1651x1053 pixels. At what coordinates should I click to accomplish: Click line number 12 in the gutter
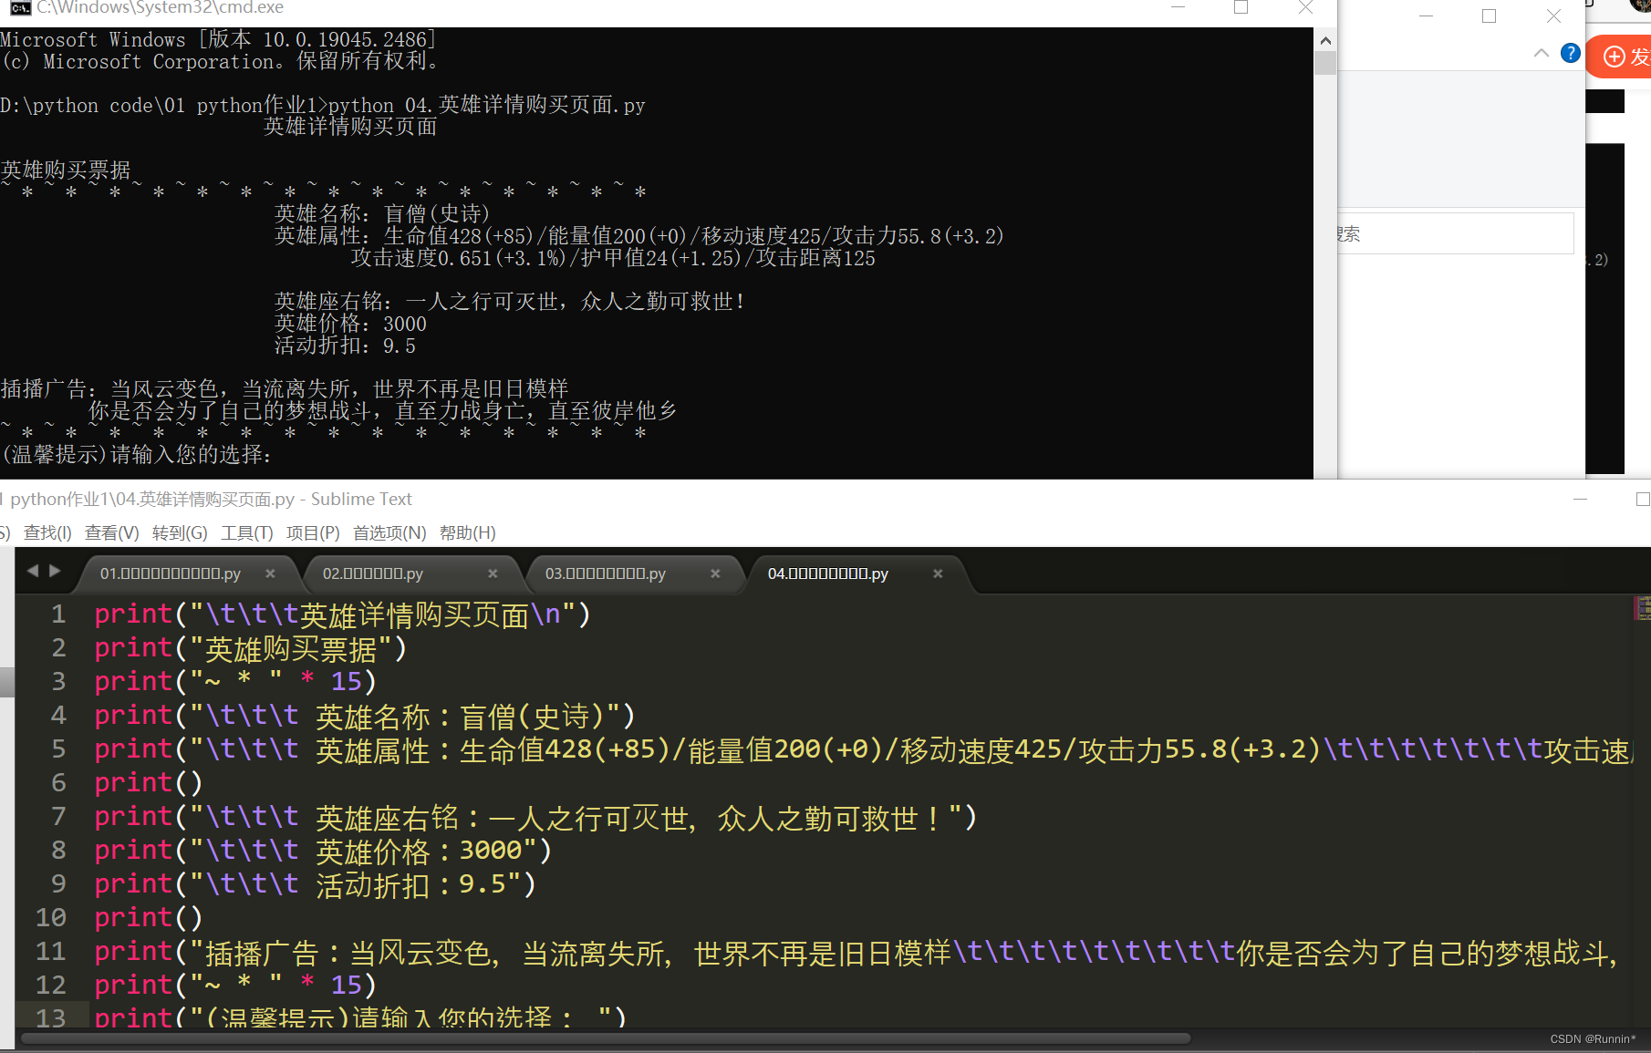point(51,986)
